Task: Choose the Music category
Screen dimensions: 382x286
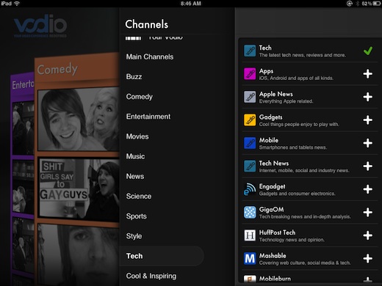Action: (135, 156)
